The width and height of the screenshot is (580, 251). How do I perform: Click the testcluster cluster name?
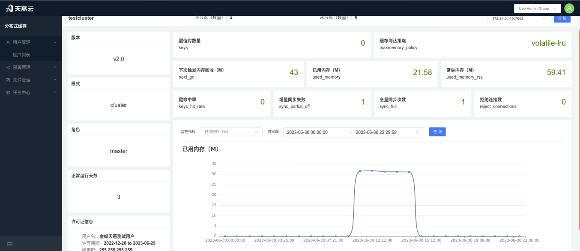click(81, 18)
